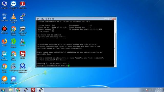Open the Recycle Bin
This screenshot has height=92, width=164.
coord(4,17)
